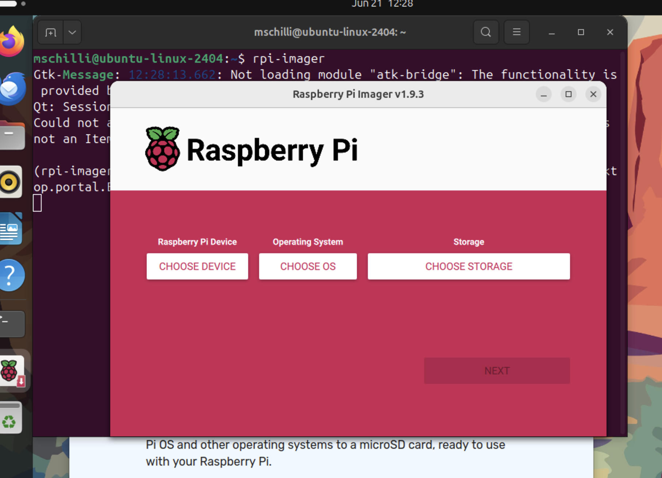Screen dimensions: 662x478
Task: Maximize the Raspberry Pi Imager window
Action: (x=568, y=95)
